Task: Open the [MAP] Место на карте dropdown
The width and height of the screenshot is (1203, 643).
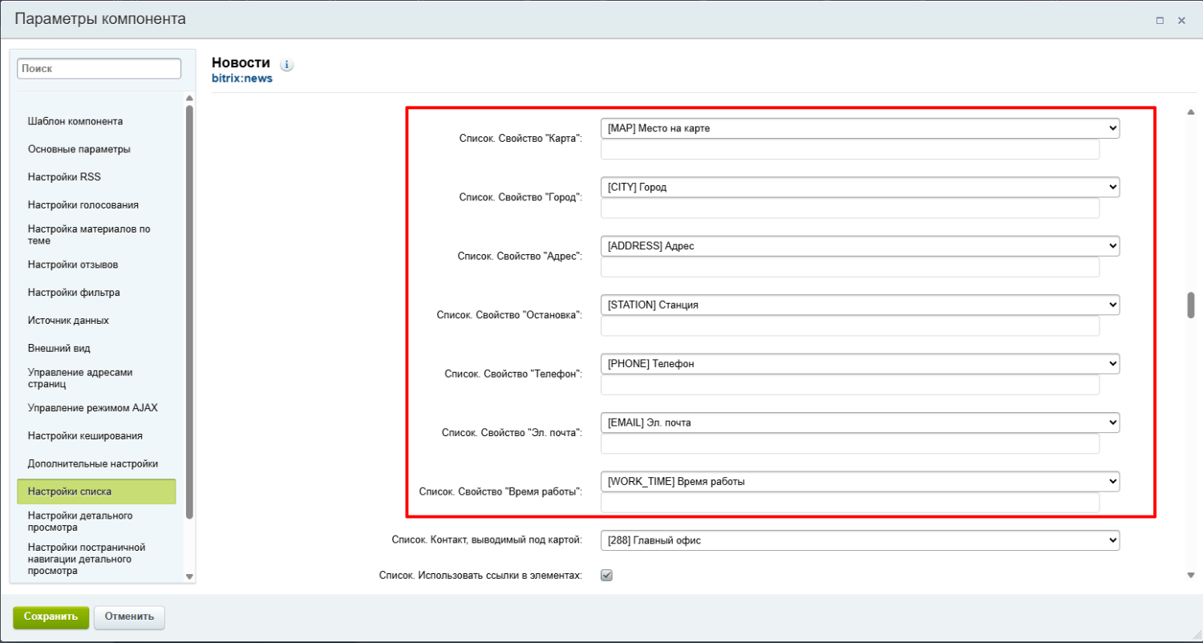Action: coord(859,128)
